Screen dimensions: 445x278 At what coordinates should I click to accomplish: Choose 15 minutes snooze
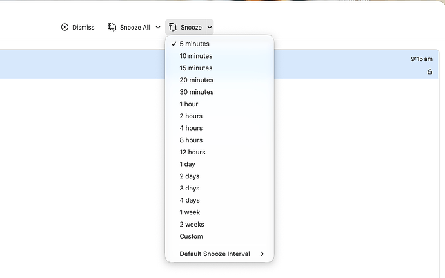(219, 68)
